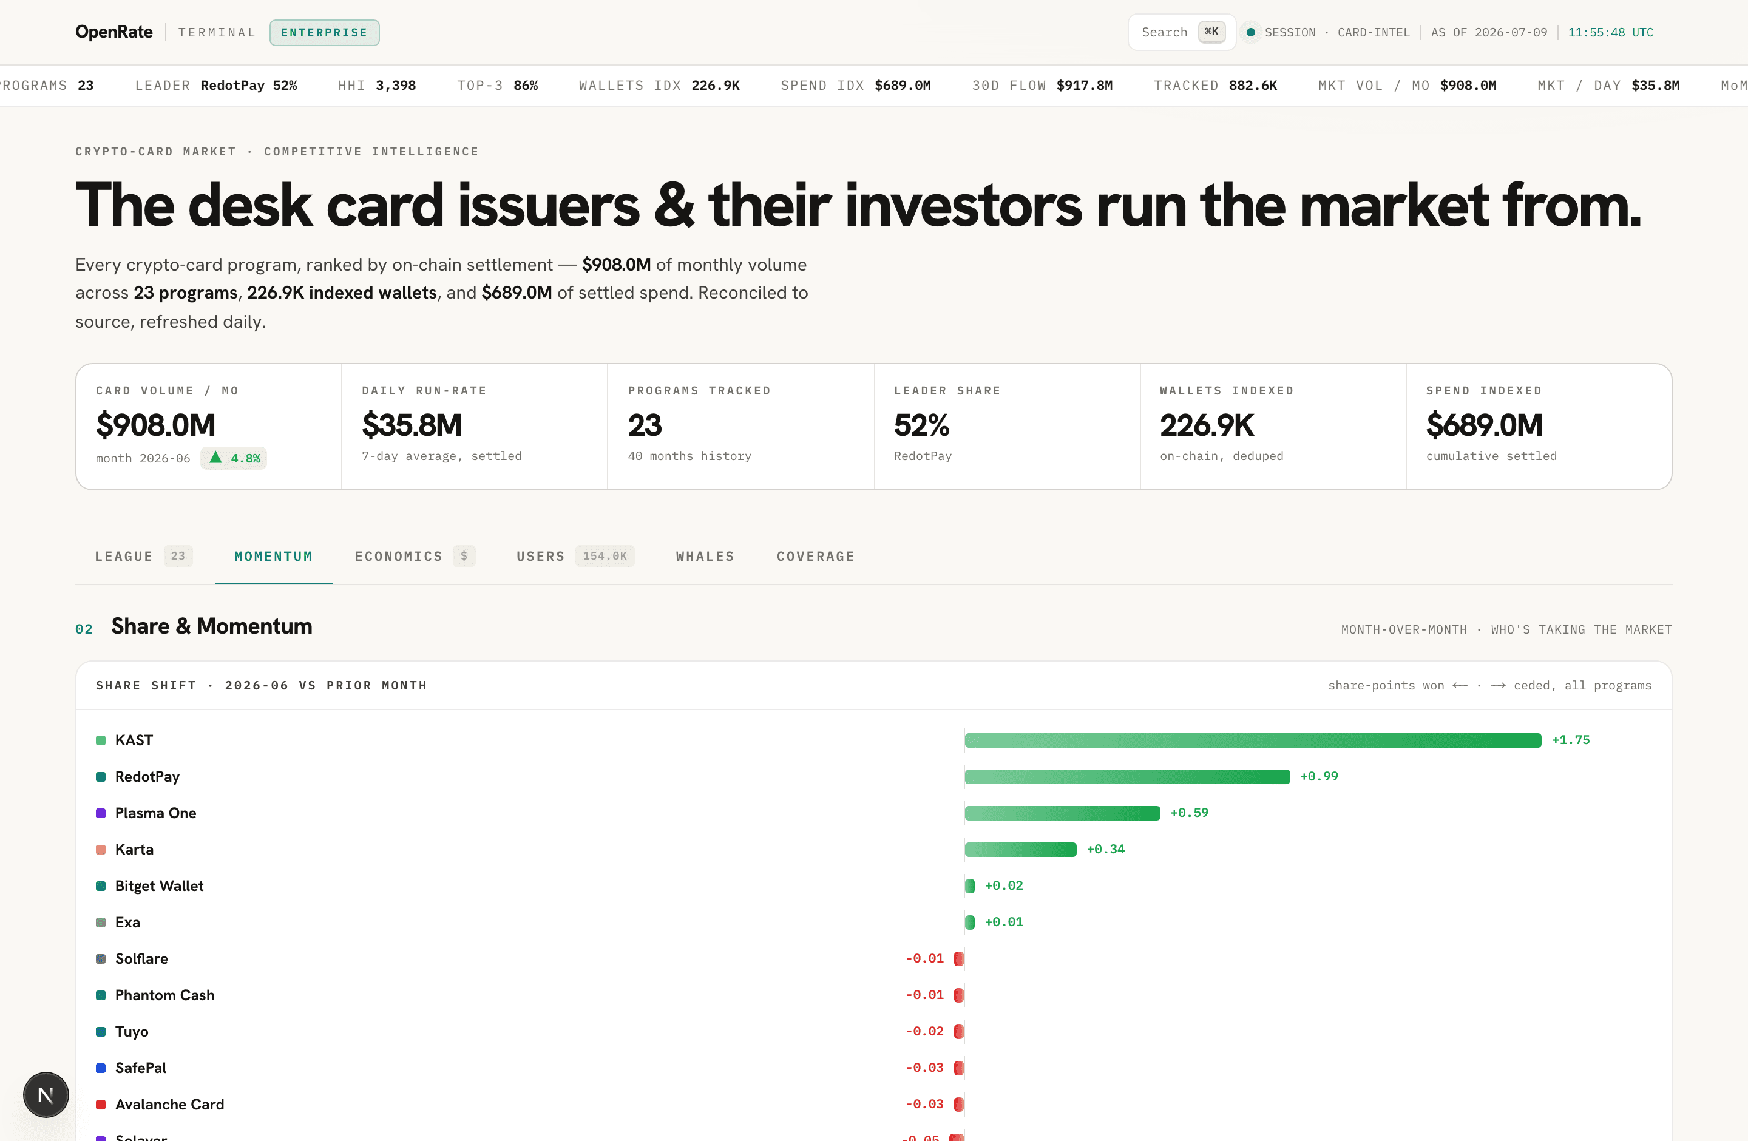Click the HHI 3,398 ticker item

tap(377, 85)
